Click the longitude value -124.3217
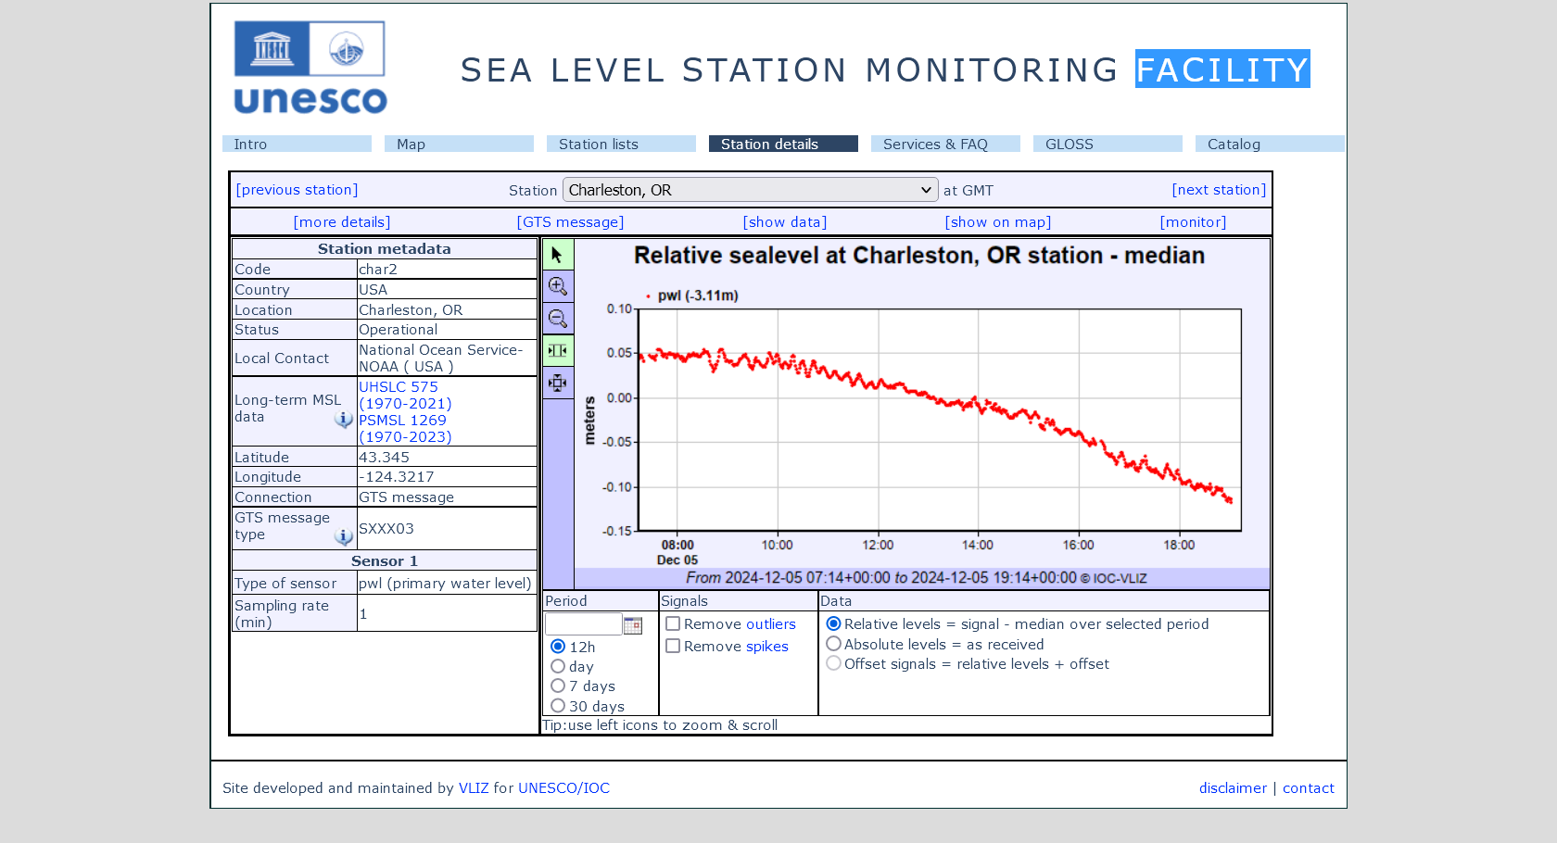1557x843 pixels. pyautogui.click(x=396, y=477)
